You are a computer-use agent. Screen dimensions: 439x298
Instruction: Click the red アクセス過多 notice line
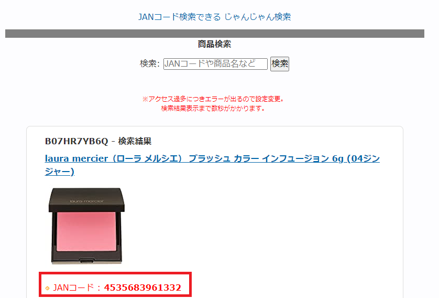coord(214,99)
